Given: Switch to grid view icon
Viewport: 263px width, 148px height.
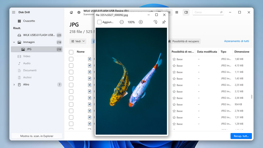Looking at the screenshot, I should [177, 12].
